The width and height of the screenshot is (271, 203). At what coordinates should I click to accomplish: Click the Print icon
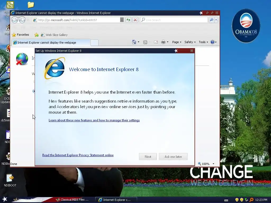coord(163,42)
